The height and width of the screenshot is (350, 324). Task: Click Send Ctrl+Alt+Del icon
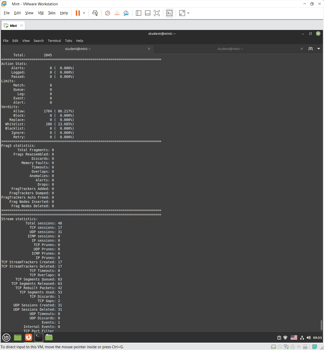95,13
